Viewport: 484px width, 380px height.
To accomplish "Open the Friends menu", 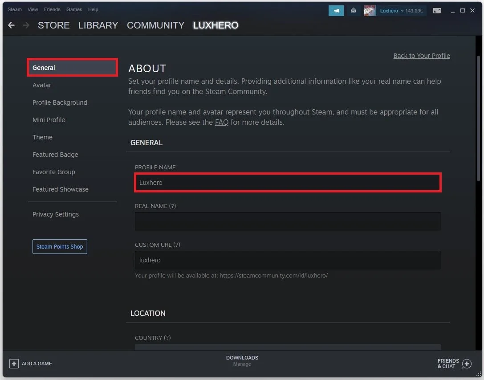I will click(52, 9).
